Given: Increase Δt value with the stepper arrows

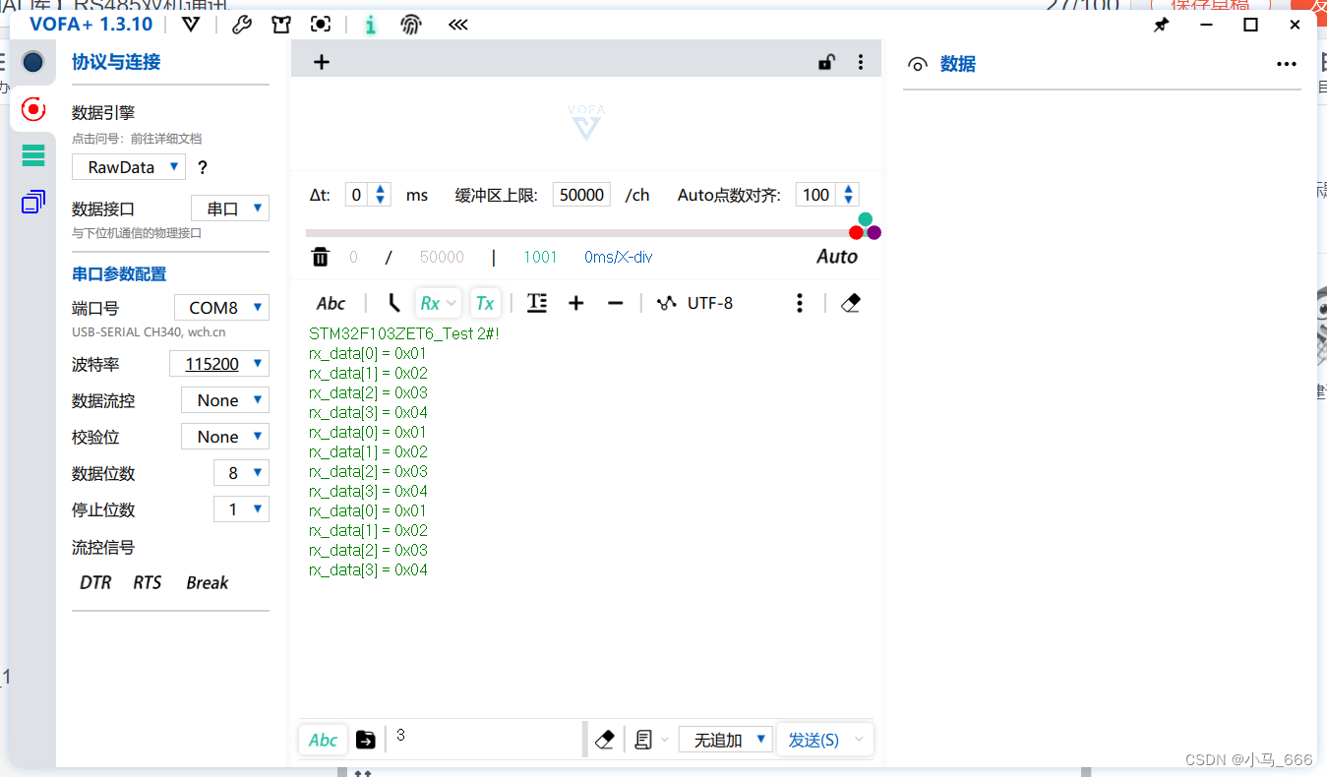Looking at the screenshot, I should tap(379, 189).
